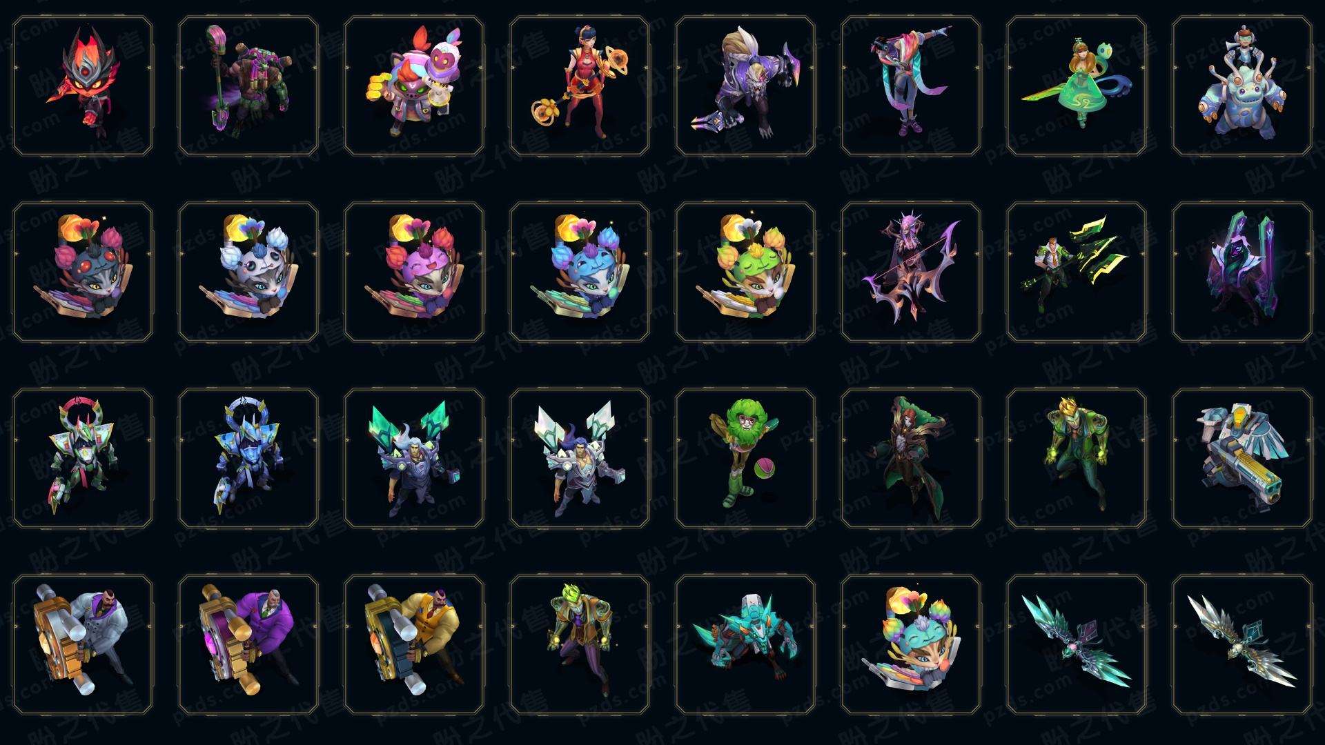
Task: Open the dark hooded figure with purple crystals
Action: coord(1242,272)
